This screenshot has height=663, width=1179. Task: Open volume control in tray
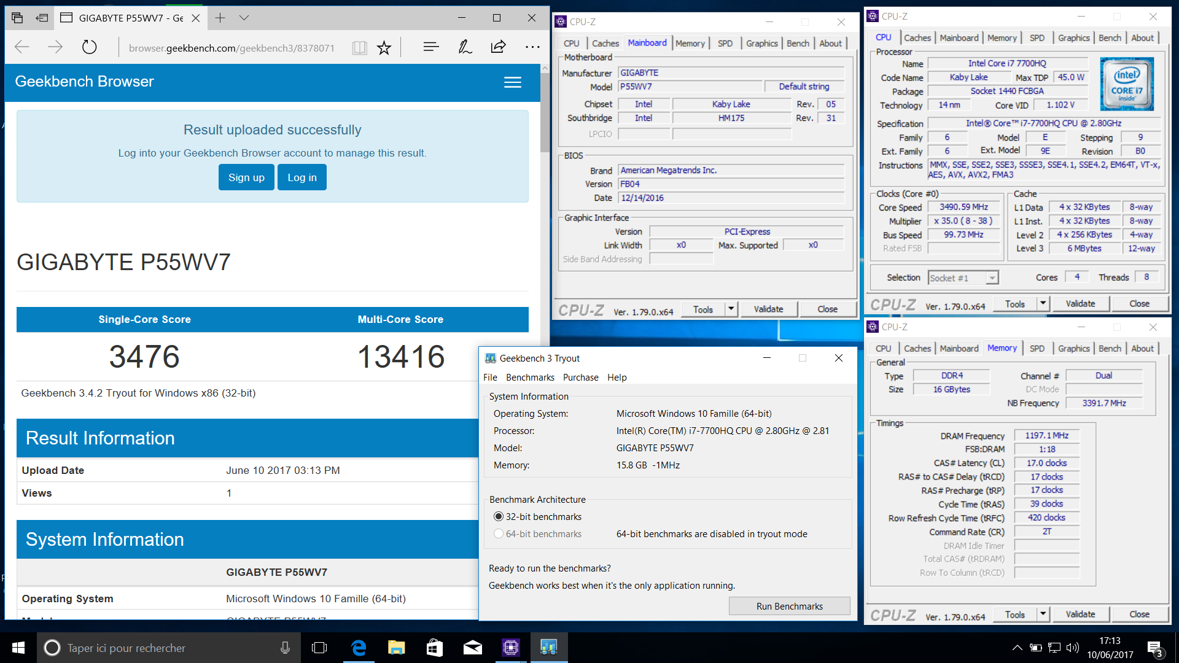pos(1072,648)
